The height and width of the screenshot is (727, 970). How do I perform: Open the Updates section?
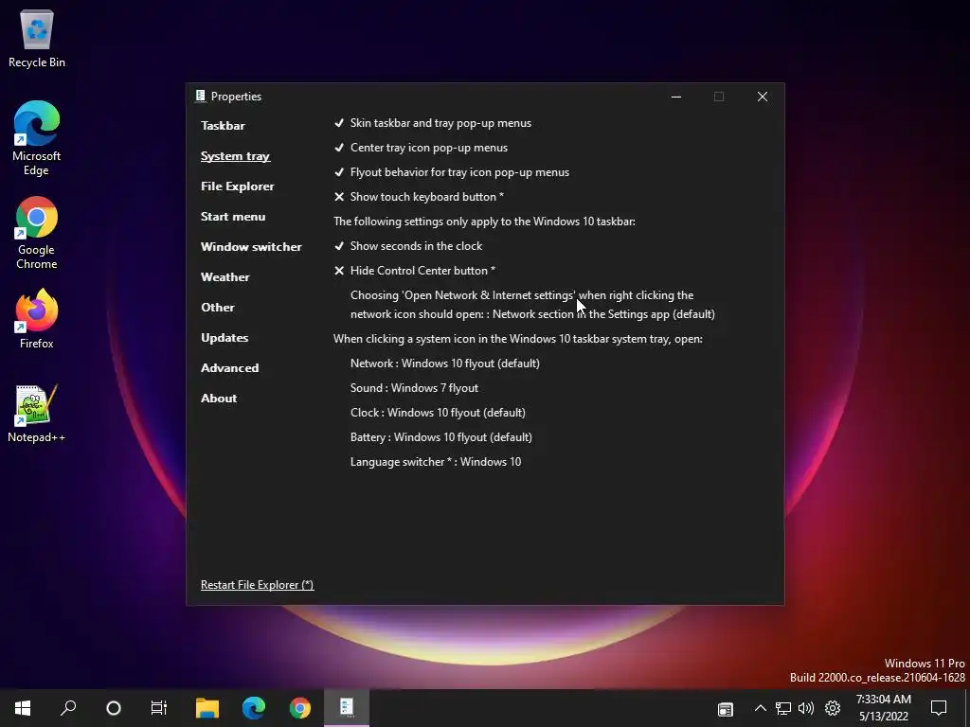tap(225, 338)
